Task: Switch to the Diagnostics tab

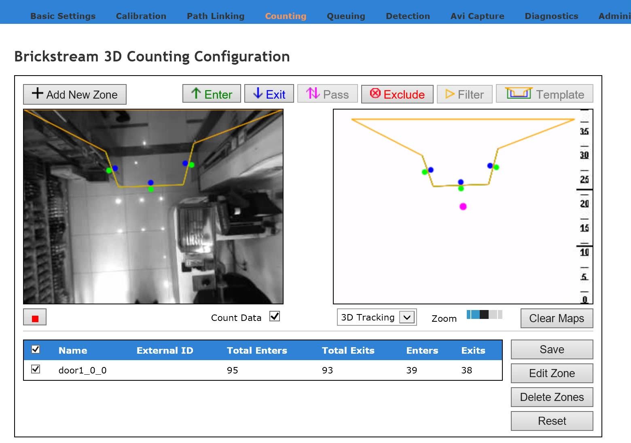Action: coord(551,16)
